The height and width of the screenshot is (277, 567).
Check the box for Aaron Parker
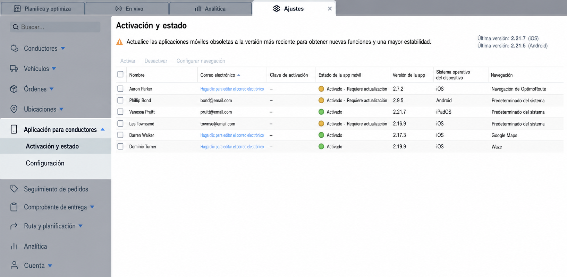120,89
